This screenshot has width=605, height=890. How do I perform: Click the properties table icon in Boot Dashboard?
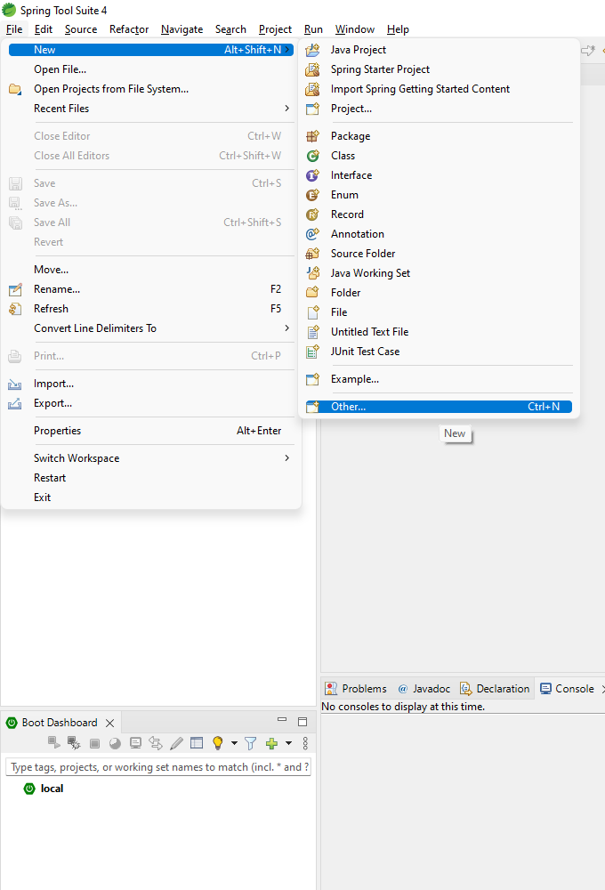tap(197, 743)
